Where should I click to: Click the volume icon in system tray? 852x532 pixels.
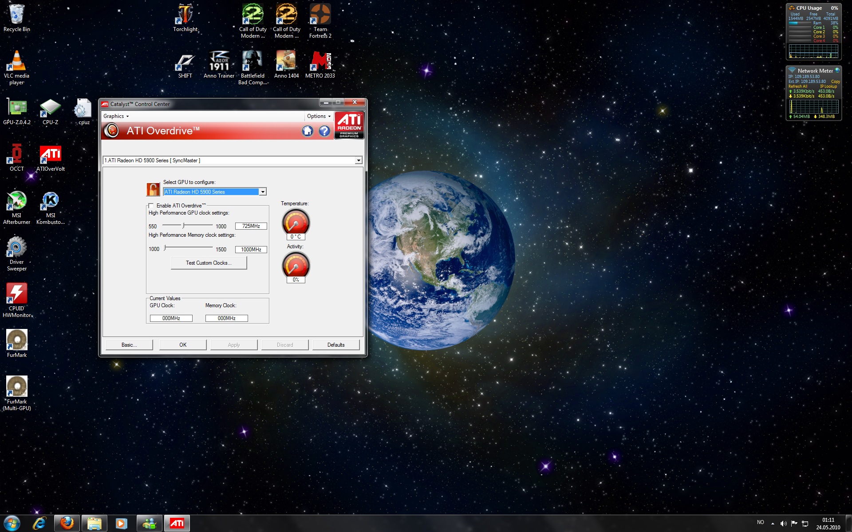783,524
